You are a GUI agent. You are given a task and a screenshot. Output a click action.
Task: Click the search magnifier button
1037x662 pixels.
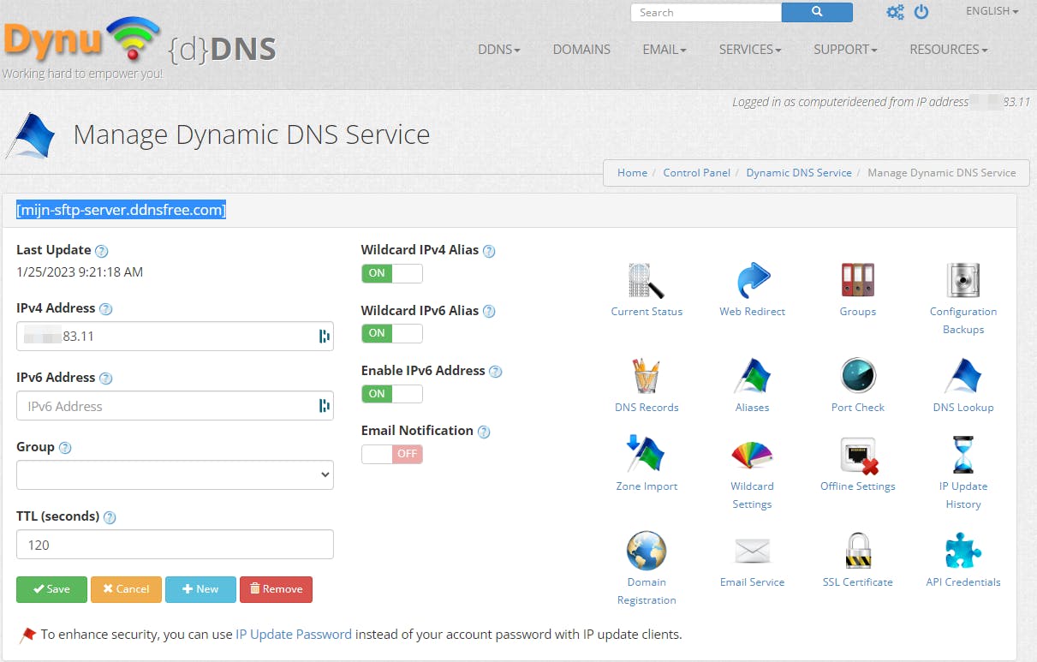(x=817, y=12)
